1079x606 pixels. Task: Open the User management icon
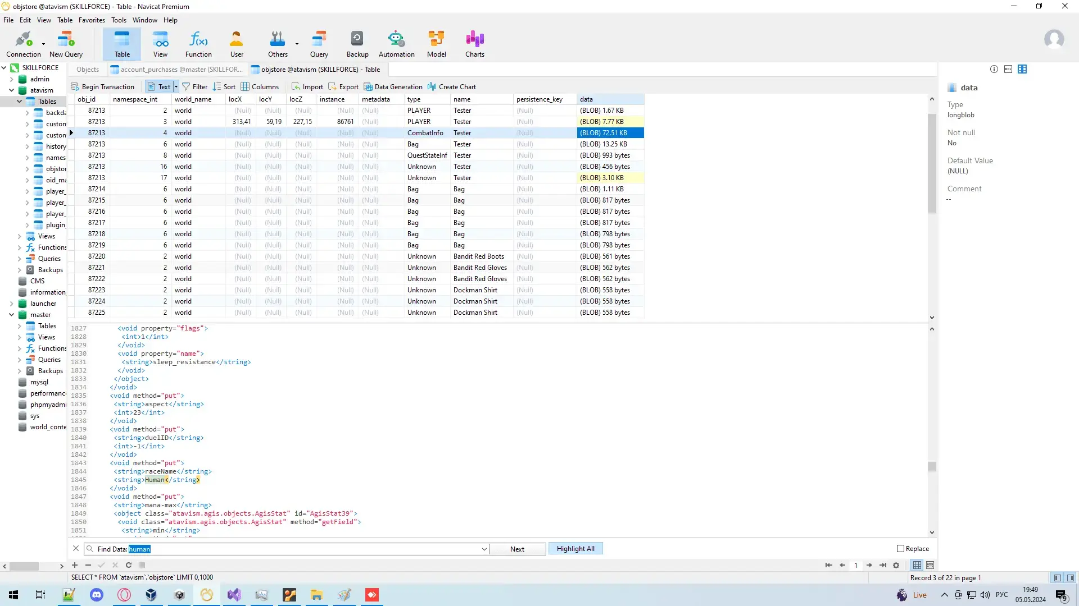pyautogui.click(x=237, y=44)
